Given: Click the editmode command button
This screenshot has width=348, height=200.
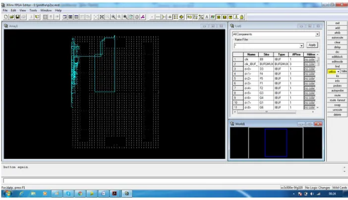Looking at the screenshot, I should click(x=338, y=62).
